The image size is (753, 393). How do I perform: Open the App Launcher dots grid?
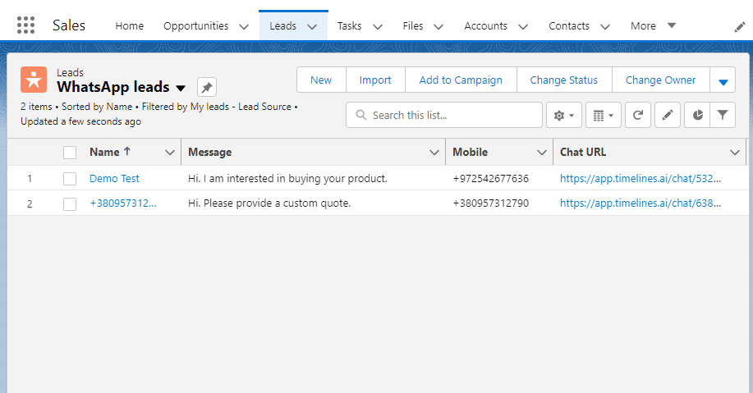pos(26,25)
